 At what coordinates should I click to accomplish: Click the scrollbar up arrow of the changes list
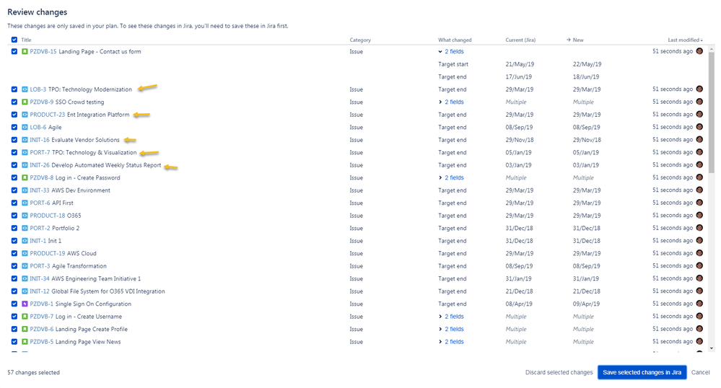coord(712,48)
